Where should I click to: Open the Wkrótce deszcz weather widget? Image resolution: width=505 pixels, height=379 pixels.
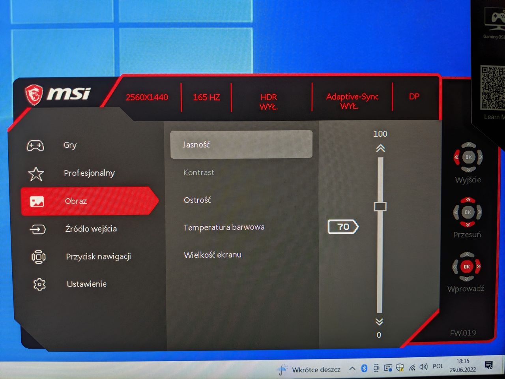[309, 370]
